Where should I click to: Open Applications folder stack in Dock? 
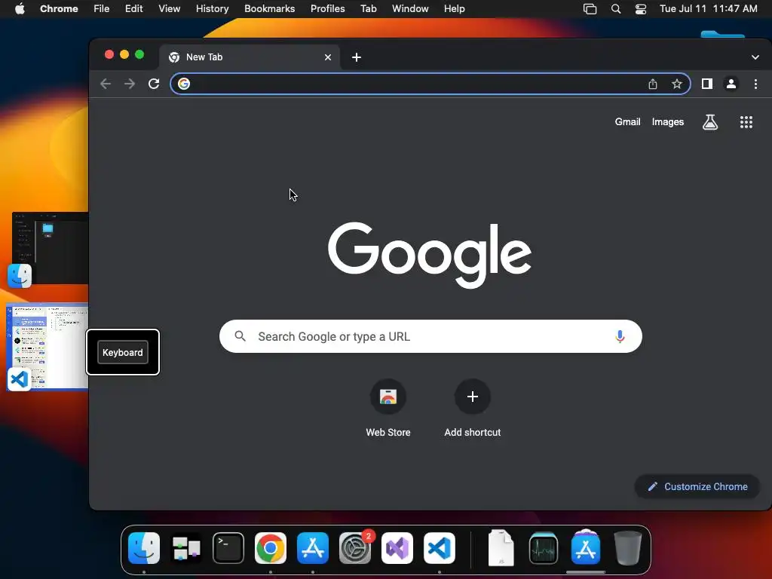[585, 548]
